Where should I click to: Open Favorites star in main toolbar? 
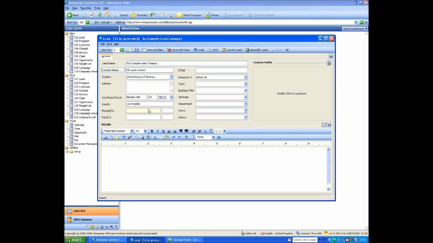pos(139,15)
